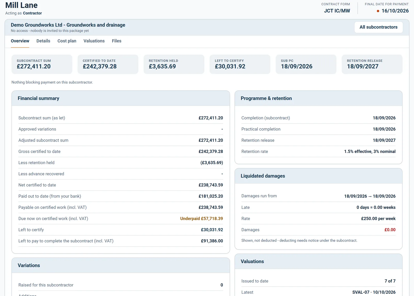Click the Nothing blocking payment message

52,82
